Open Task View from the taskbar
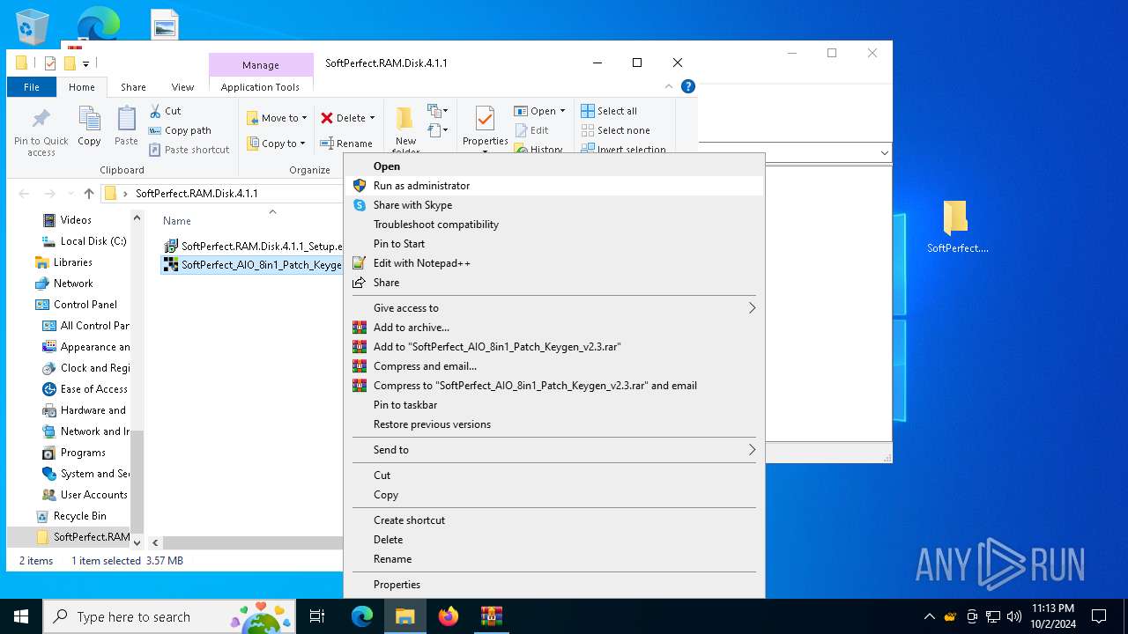This screenshot has width=1128, height=634. coord(317,616)
